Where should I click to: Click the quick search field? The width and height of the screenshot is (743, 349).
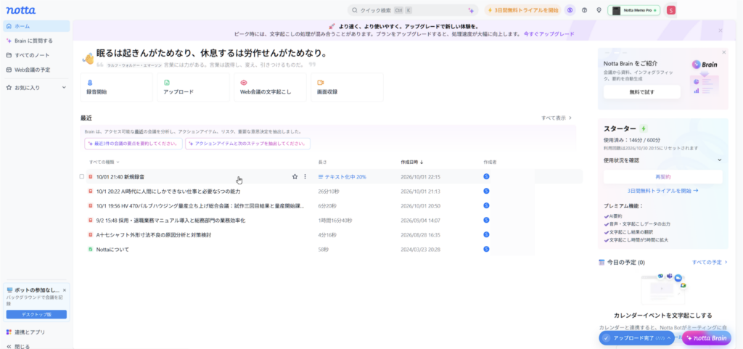pos(413,10)
